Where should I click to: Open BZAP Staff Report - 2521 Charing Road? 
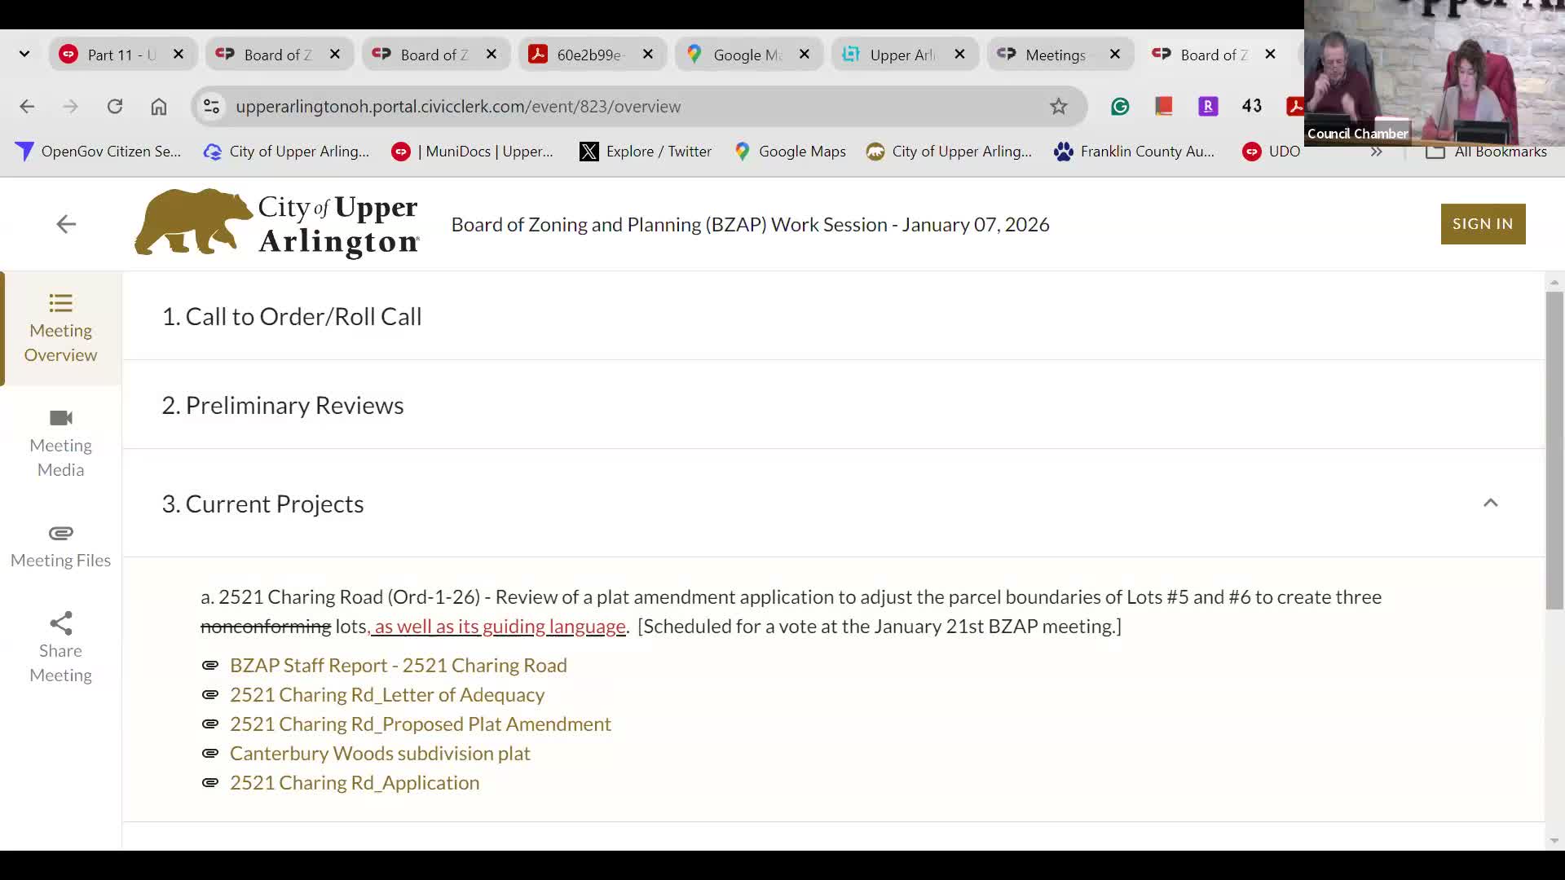[398, 665]
